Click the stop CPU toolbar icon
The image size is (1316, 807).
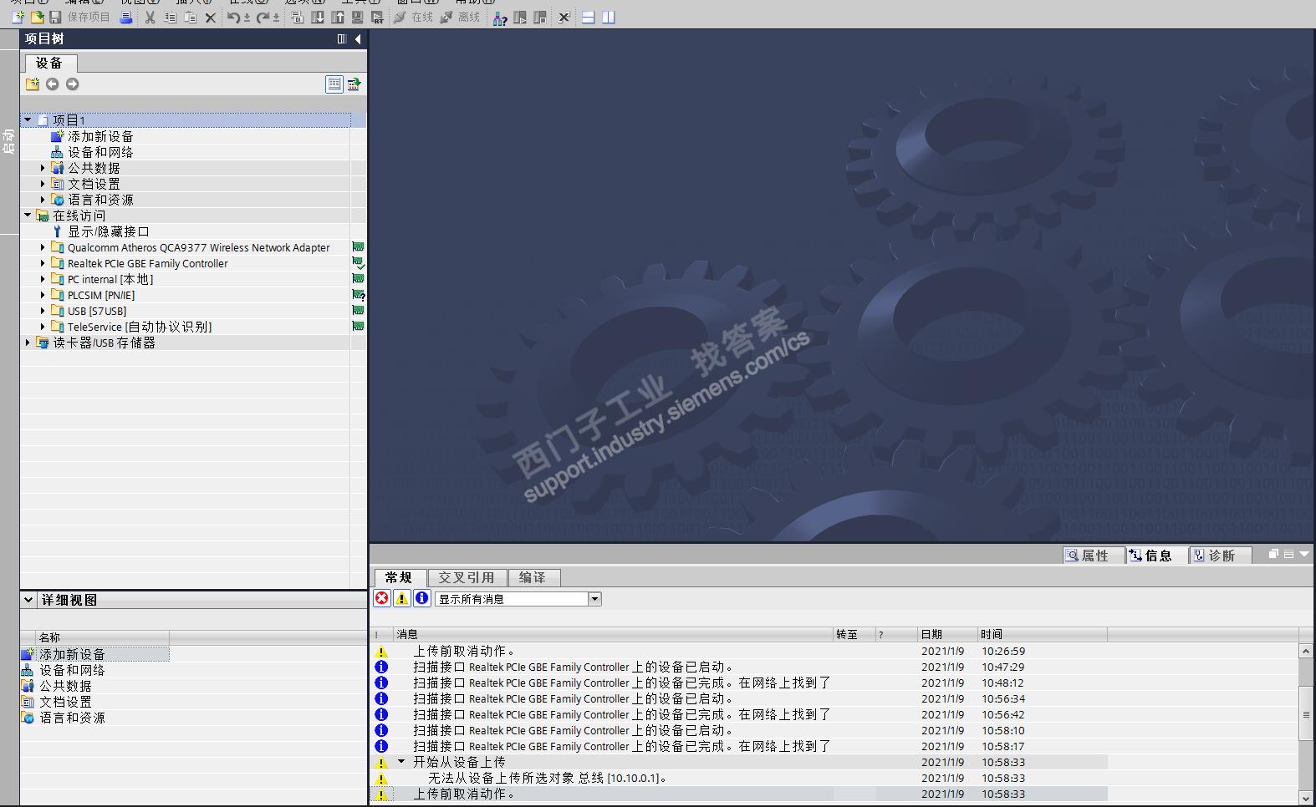point(540,17)
